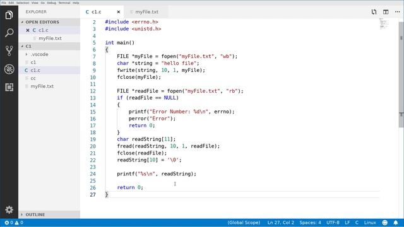The image size is (404, 227).
Task: Click the code minimap preview
Action: click(384, 24)
